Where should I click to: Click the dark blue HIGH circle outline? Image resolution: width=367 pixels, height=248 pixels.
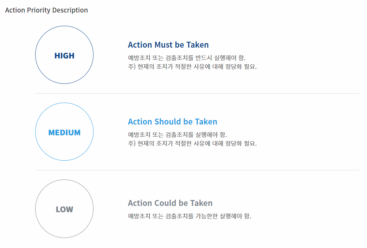coord(65,26)
